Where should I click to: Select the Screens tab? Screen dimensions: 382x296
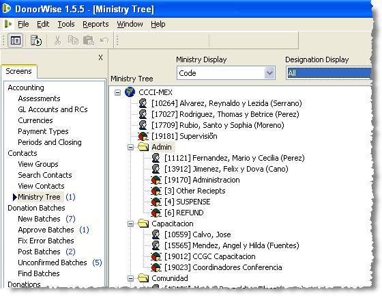19,71
